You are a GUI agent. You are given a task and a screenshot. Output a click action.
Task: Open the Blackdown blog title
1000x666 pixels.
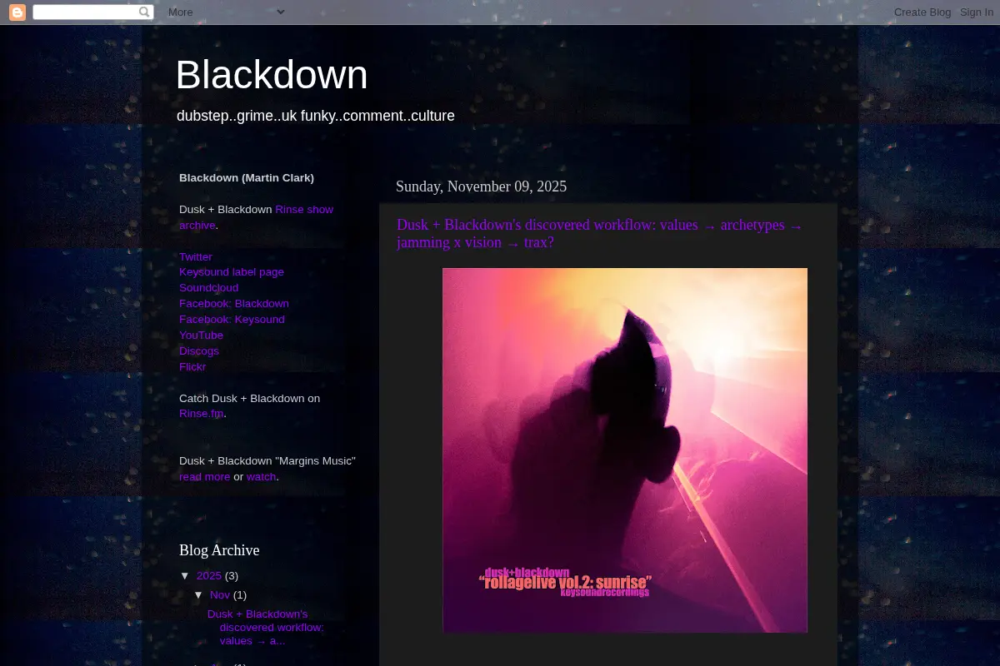272,75
